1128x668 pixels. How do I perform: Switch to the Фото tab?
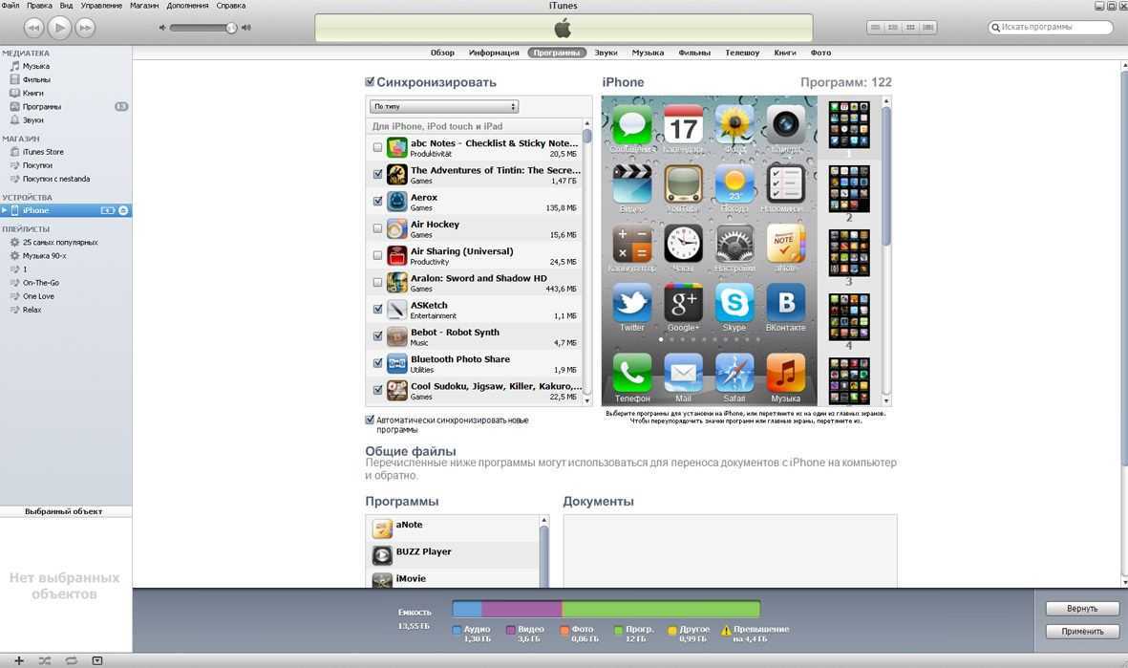coord(820,53)
